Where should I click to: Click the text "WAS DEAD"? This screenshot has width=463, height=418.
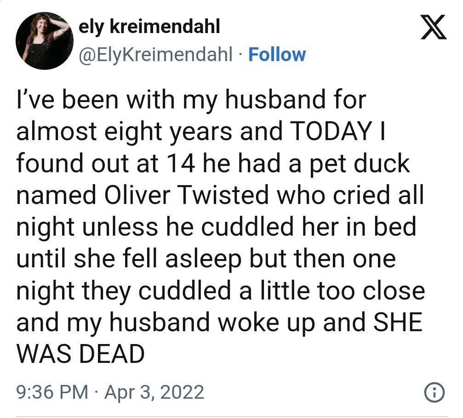80,354
